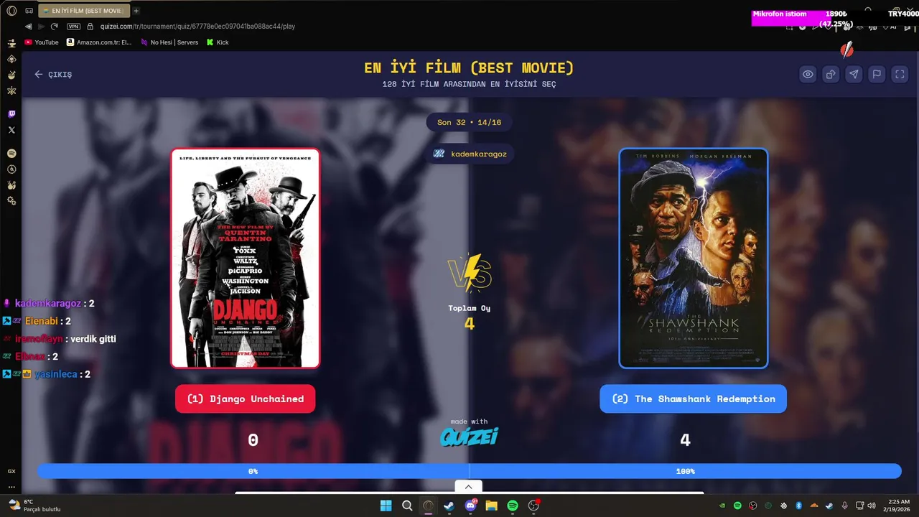The image size is (919, 517).
Task: Open OBS Studio from the taskbar
Action: click(533, 506)
